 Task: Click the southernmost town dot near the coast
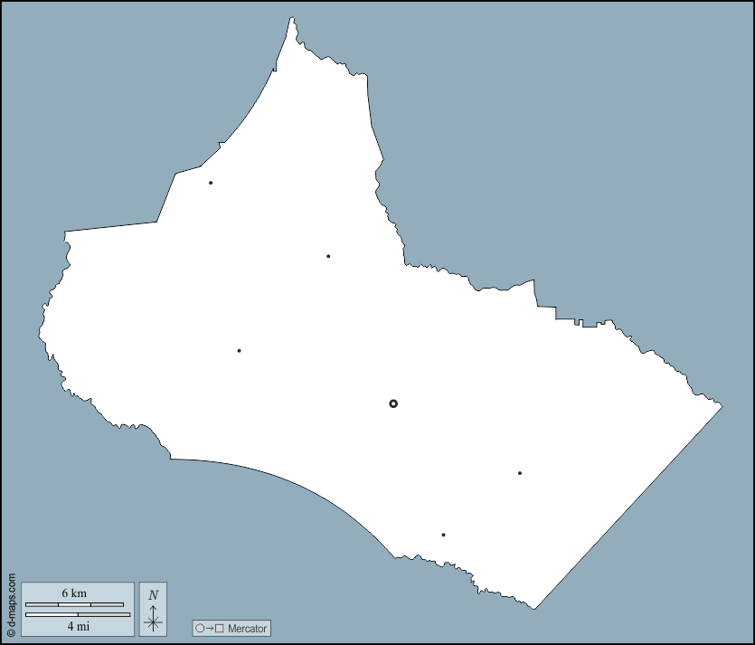tap(443, 535)
